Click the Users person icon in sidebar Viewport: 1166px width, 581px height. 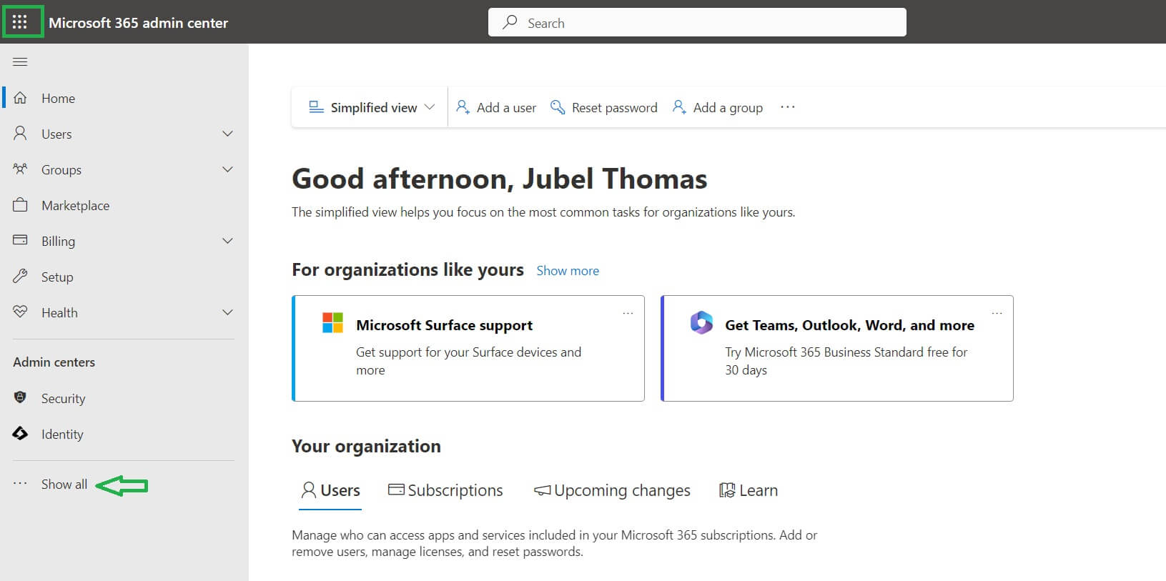20,134
